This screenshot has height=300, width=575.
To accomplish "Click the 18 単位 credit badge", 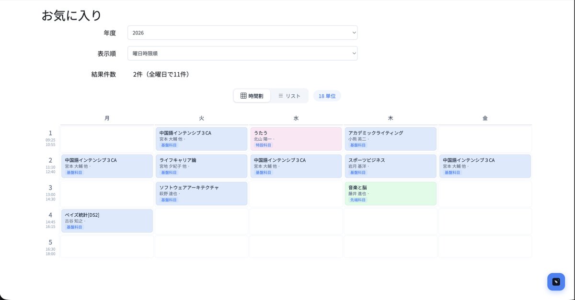I will (x=327, y=96).
